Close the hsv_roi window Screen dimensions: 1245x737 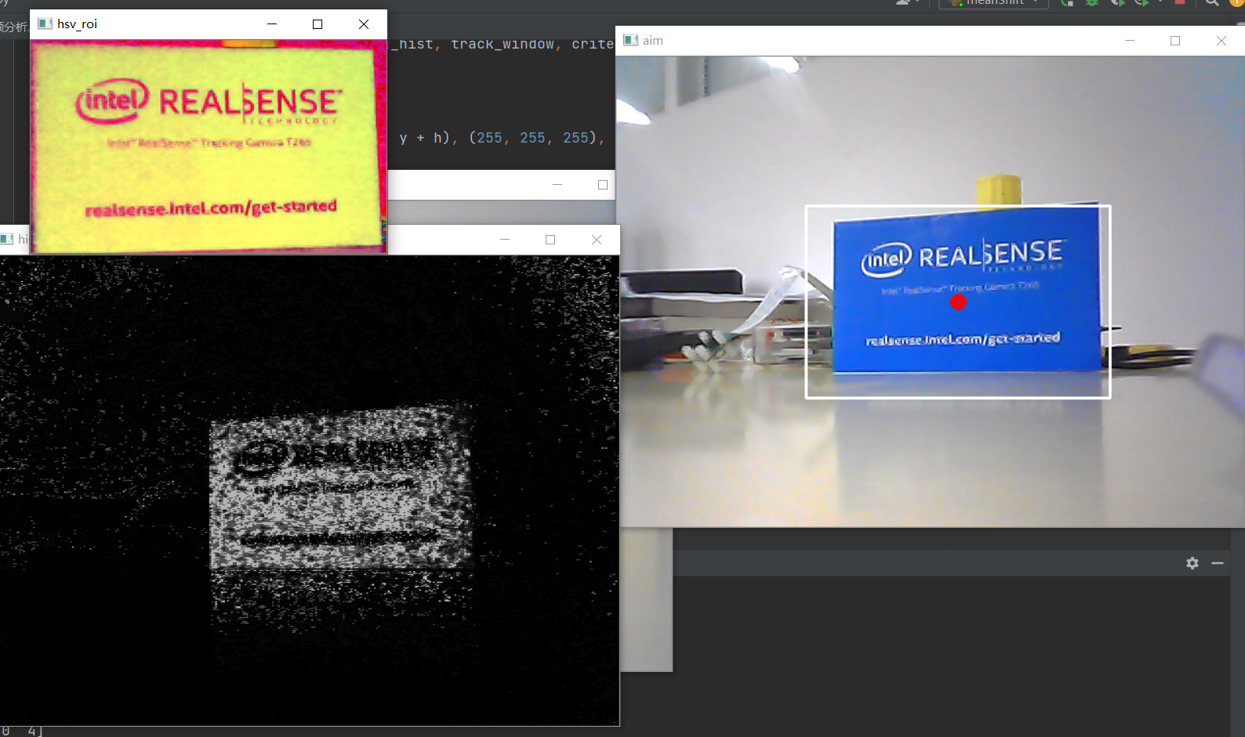364,23
